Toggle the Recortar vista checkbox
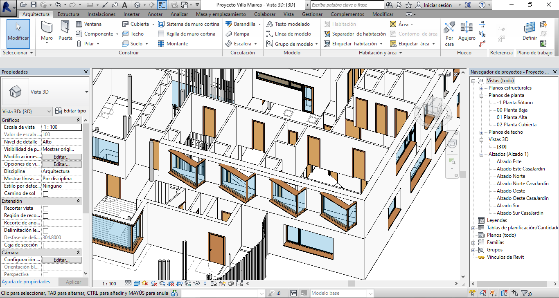The image size is (559, 298). click(x=46, y=208)
